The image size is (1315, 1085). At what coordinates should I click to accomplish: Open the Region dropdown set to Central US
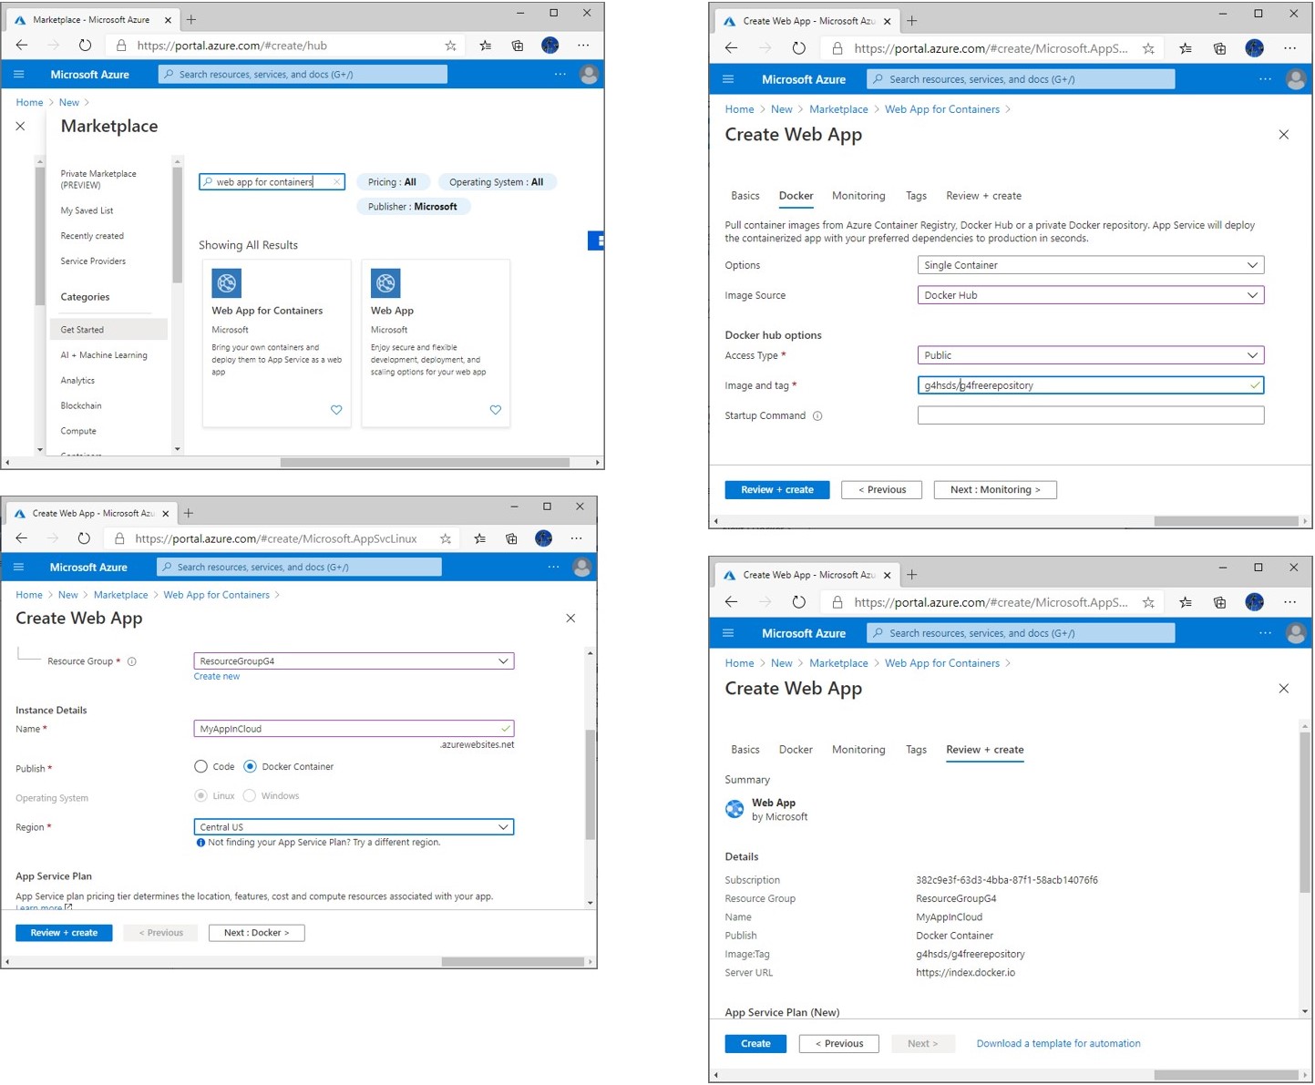(354, 827)
